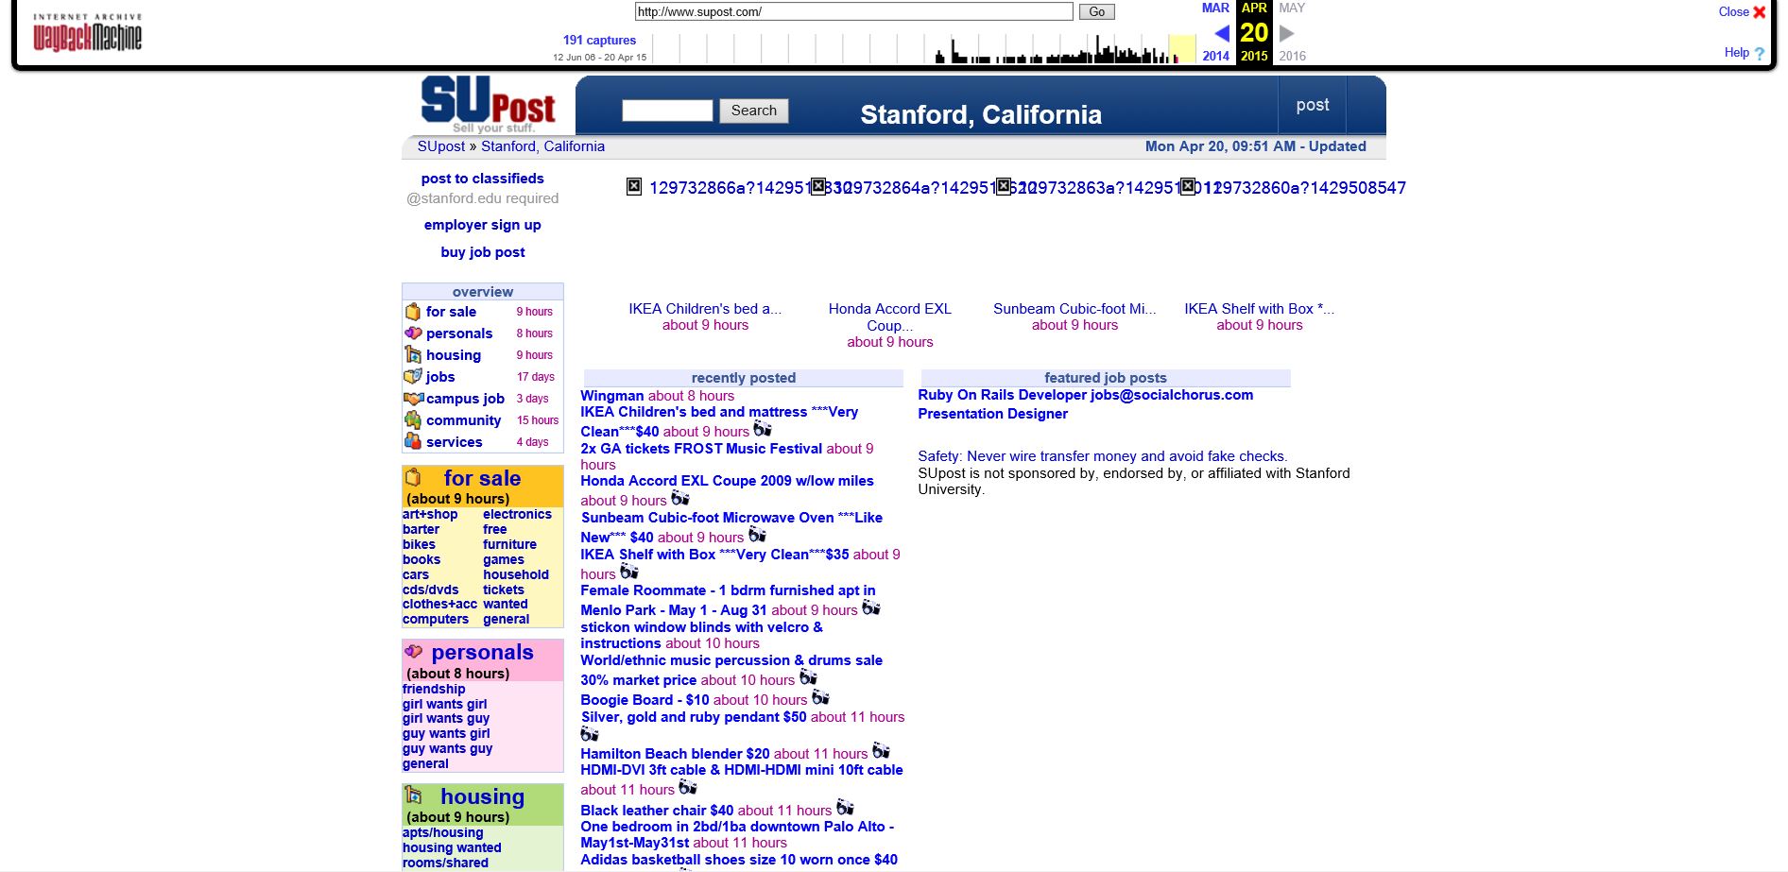Click the services icon in overview list
This screenshot has width=1788, height=872.
(x=413, y=442)
